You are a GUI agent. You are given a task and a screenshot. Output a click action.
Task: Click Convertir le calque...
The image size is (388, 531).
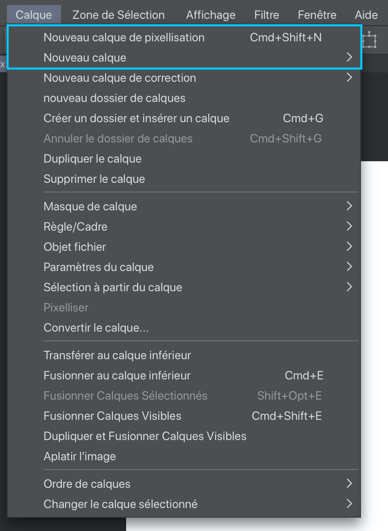[96, 328]
